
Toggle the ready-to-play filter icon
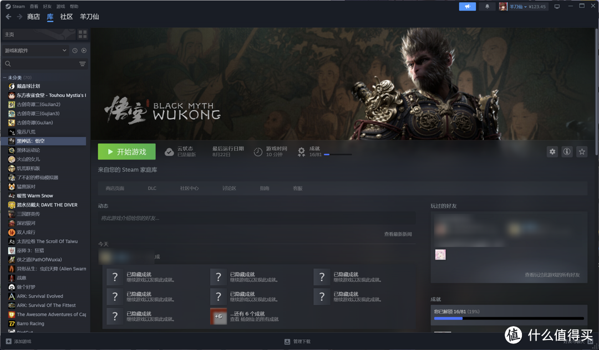(x=84, y=50)
